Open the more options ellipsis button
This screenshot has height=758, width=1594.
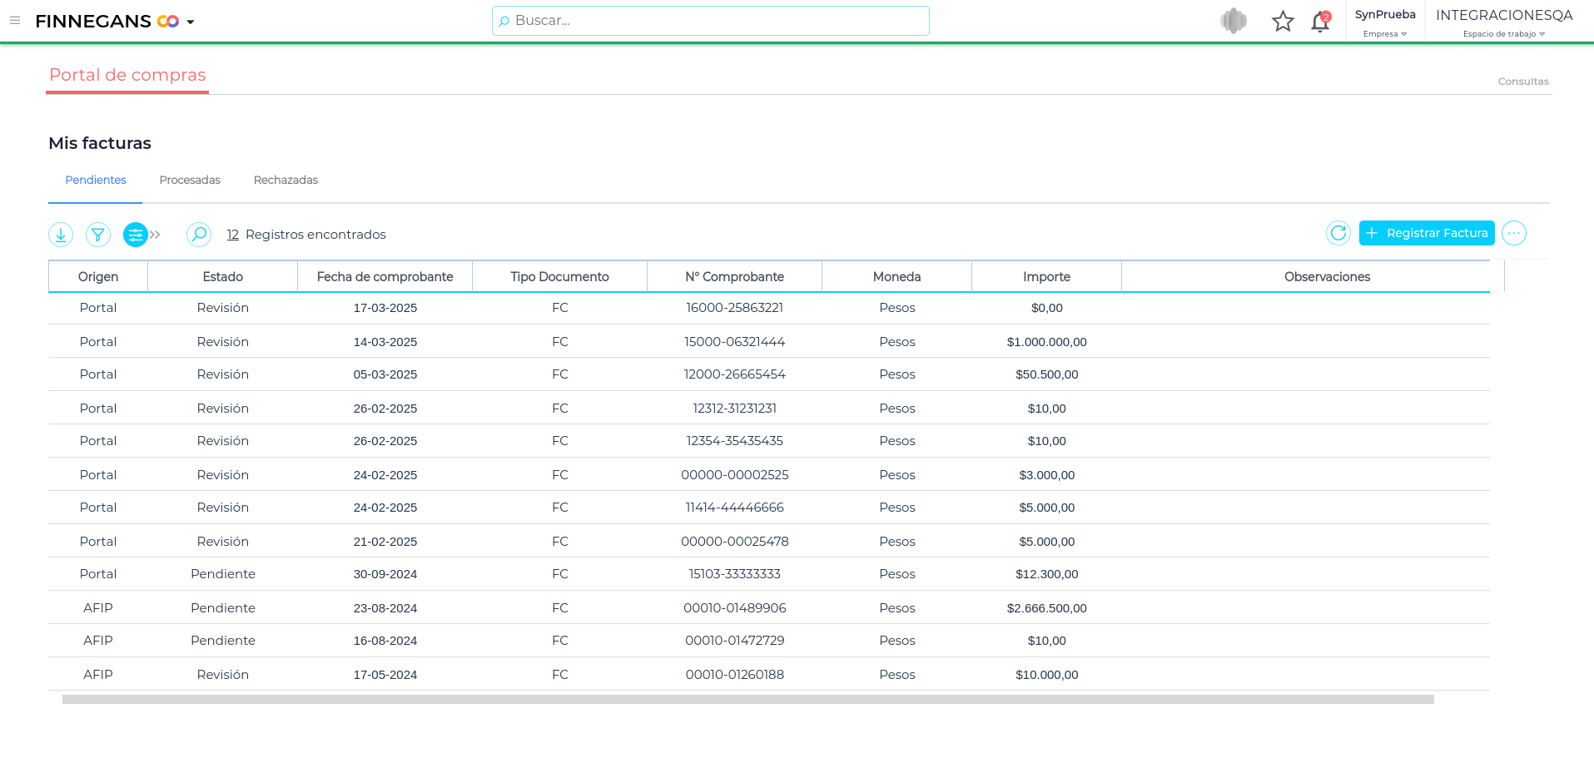pyautogui.click(x=1513, y=233)
